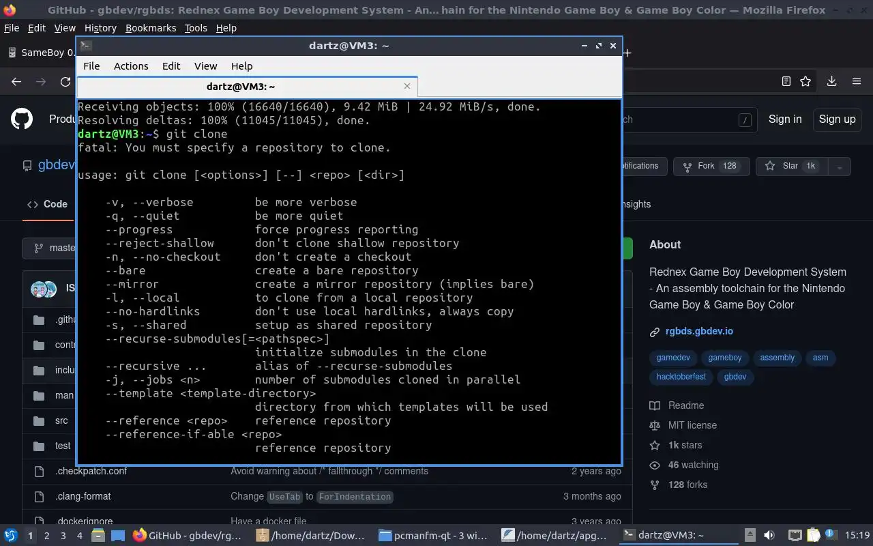The width and height of the screenshot is (873, 546).
Task: Select the gbdev topic tag
Action: 735,376
